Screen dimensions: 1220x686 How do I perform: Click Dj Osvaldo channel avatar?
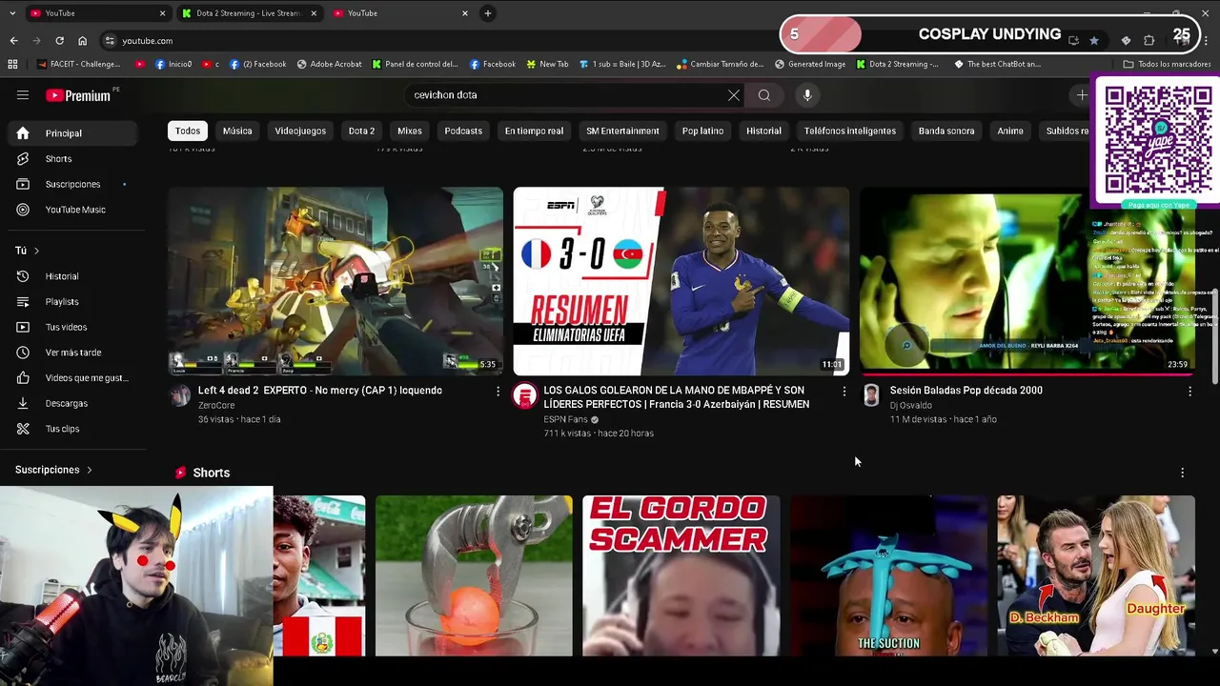coord(871,395)
